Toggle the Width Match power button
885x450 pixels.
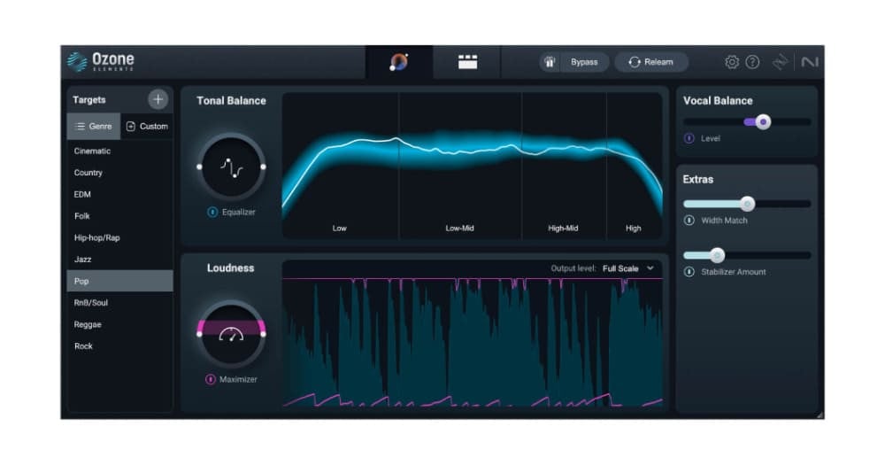(x=689, y=221)
